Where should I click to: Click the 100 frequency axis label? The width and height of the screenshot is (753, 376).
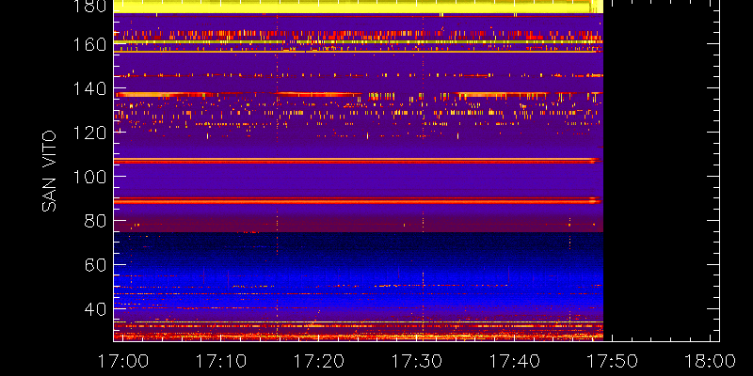(90, 177)
